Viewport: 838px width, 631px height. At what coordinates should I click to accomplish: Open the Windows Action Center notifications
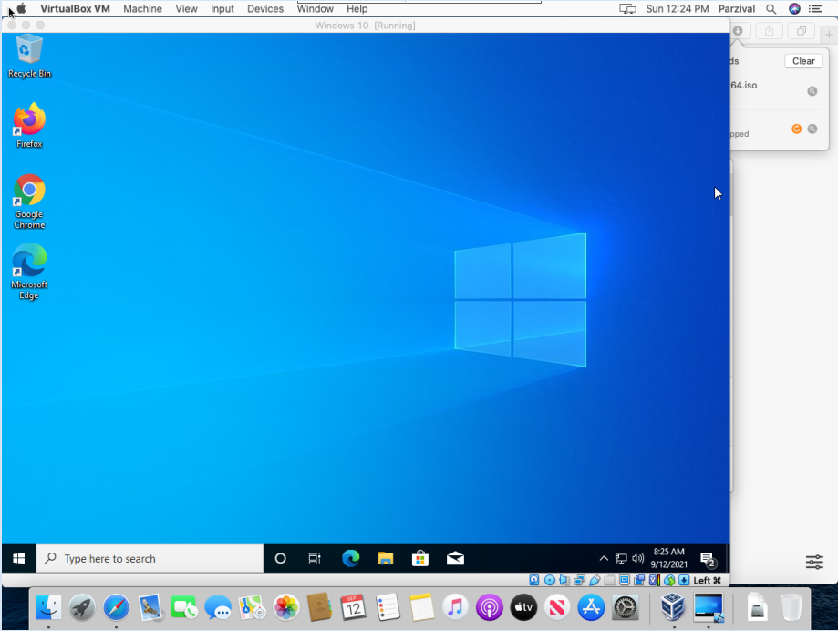709,559
